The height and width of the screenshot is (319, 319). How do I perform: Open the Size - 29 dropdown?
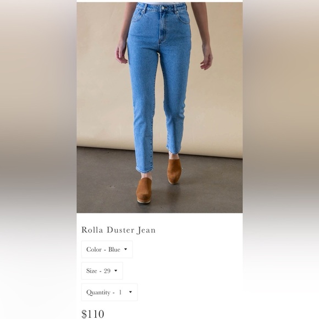(x=102, y=271)
